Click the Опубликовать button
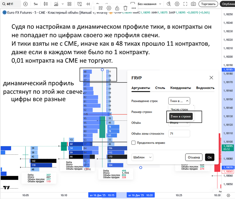235x199 pixels. (228, 4)
